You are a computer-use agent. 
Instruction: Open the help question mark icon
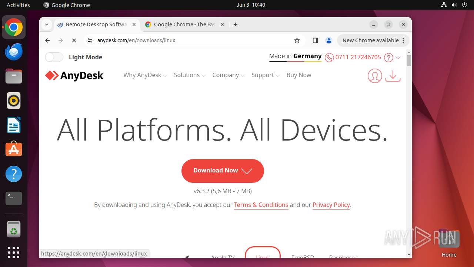(x=388, y=57)
